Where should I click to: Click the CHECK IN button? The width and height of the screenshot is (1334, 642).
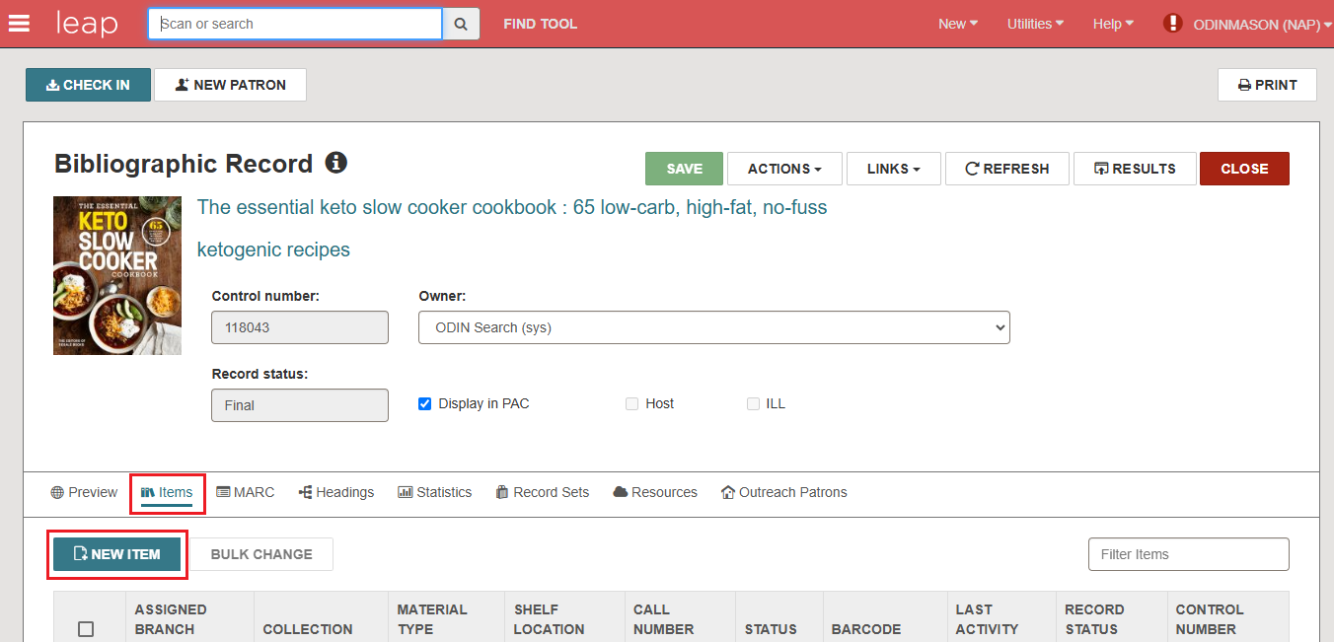pyautogui.click(x=88, y=85)
